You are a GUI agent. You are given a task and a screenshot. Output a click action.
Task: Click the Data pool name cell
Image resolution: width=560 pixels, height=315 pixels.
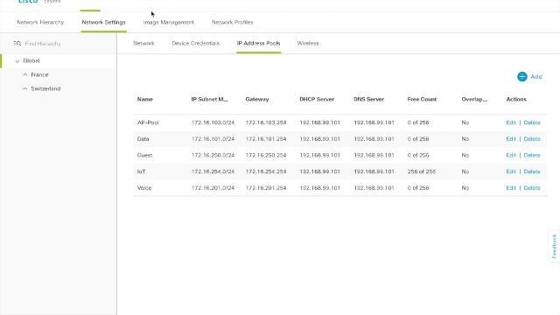[143, 139]
